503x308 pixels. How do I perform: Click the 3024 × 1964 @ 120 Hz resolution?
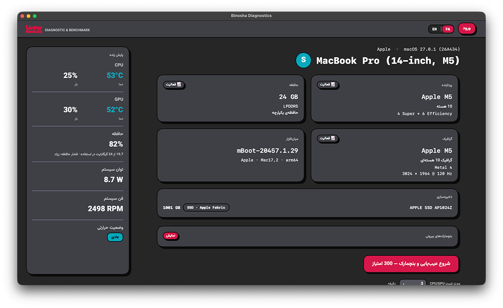(427, 174)
